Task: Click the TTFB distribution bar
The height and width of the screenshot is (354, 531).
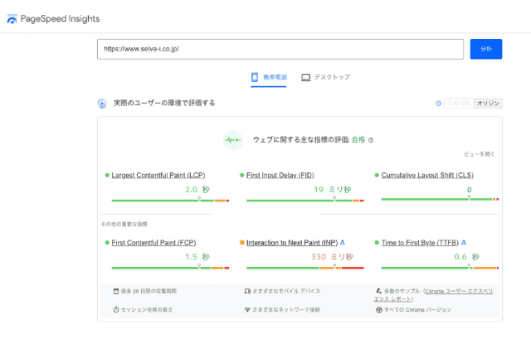Action: [x=440, y=268]
